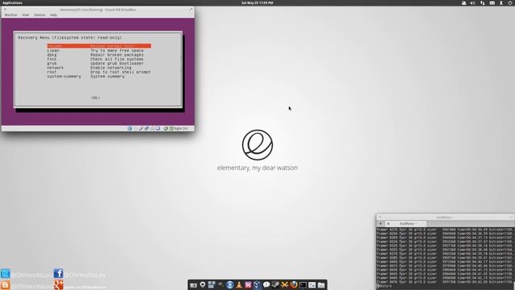
Task: Open the white window icon in dock
Action: 312,285
